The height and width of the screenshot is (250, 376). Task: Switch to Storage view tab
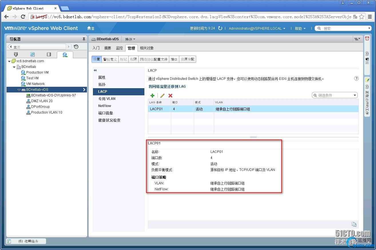pos(49,54)
